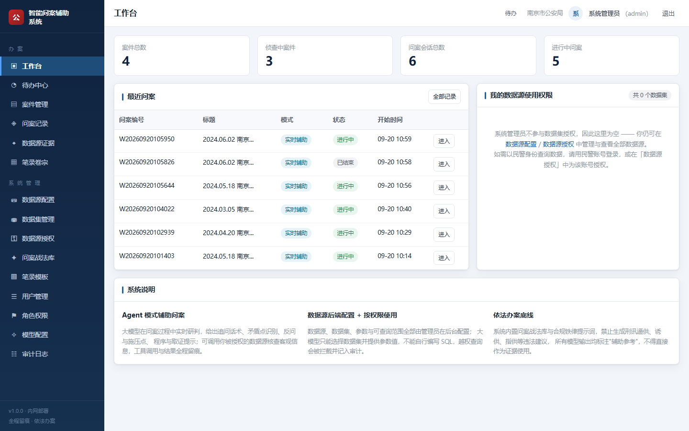Click 进入 for session W20260920104022
Image resolution: width=689 pixels, height=431 pixels.
pyautogui.click(x=444, y=211)
